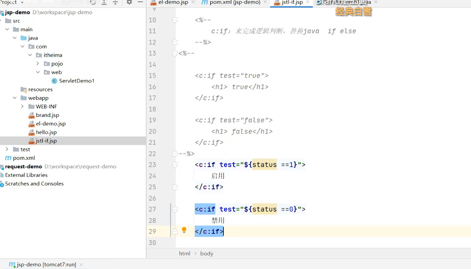This screenshot has height=269, width=471.
Task: Toggle code fold marker on line 29
Action: tap(175, 231)
